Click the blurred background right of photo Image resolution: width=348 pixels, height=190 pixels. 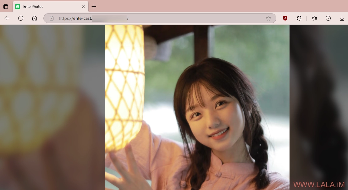point(318,94)
